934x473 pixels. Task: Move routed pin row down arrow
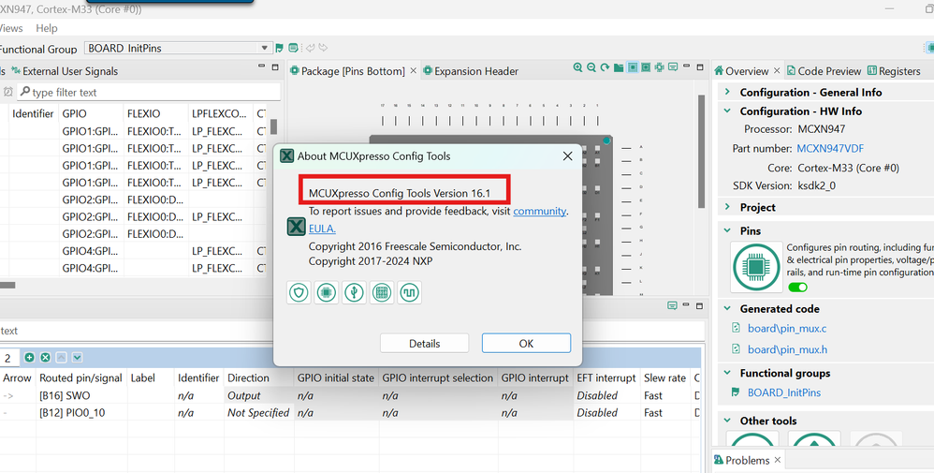[78, 357]
